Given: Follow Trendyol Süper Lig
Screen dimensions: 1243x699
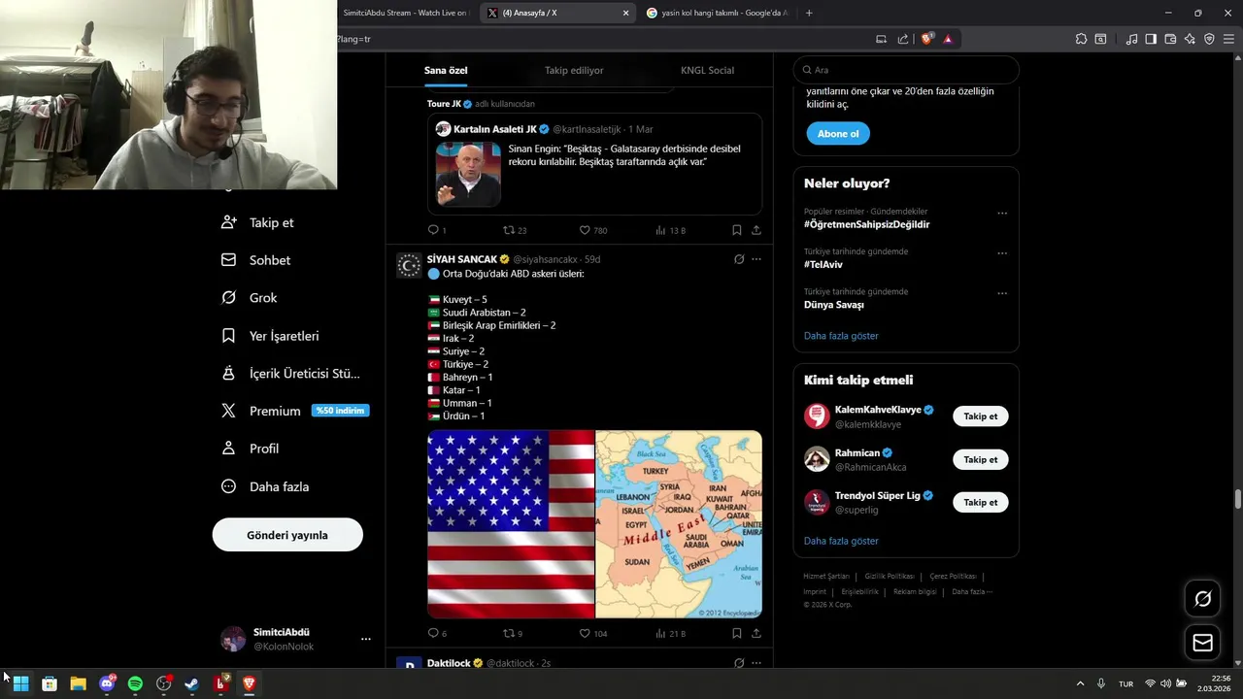Looking at the screenshot, I should pos(980,502).
